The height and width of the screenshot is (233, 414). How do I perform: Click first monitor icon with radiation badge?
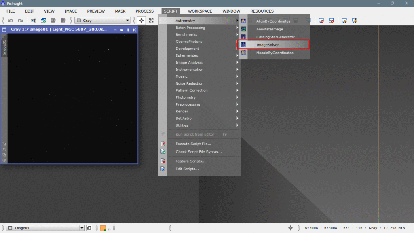(344, 20)
